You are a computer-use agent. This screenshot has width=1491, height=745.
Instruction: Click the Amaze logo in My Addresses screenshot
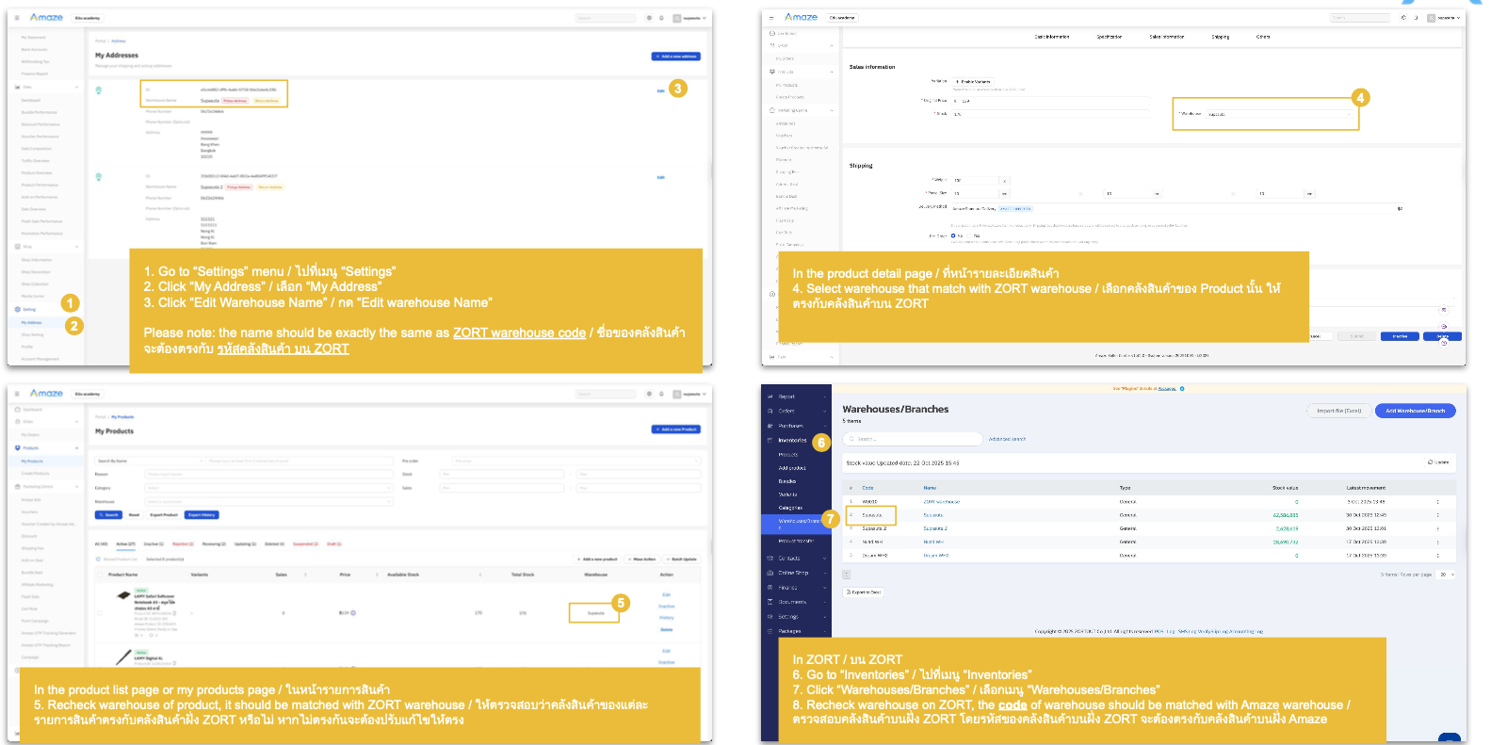[x=46, y=17]
